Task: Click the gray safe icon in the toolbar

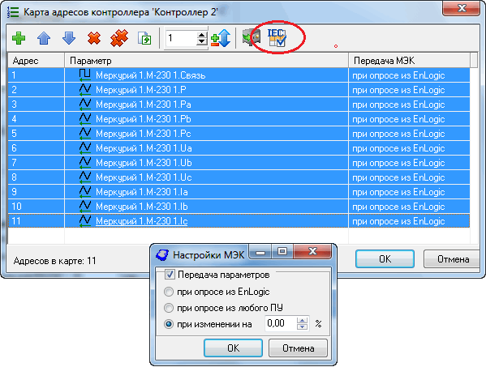Action: 251,38
